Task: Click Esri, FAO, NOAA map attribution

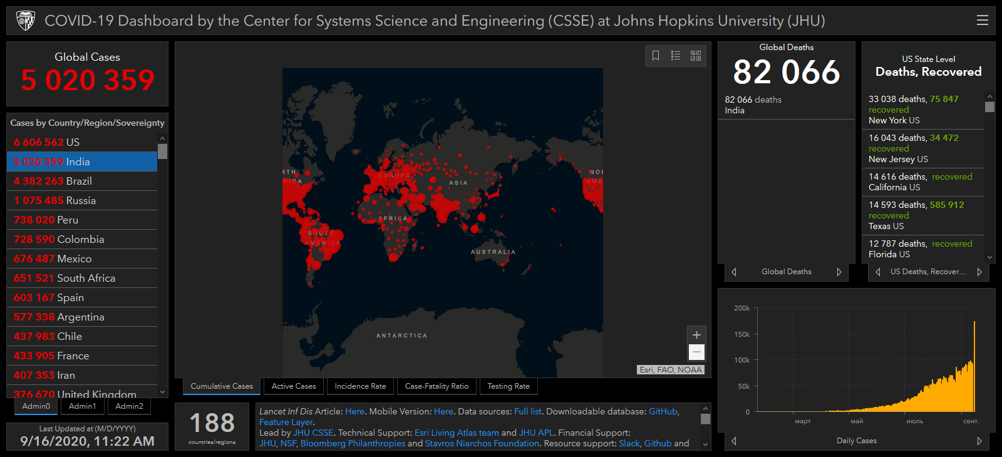Action: pos(671,369)
